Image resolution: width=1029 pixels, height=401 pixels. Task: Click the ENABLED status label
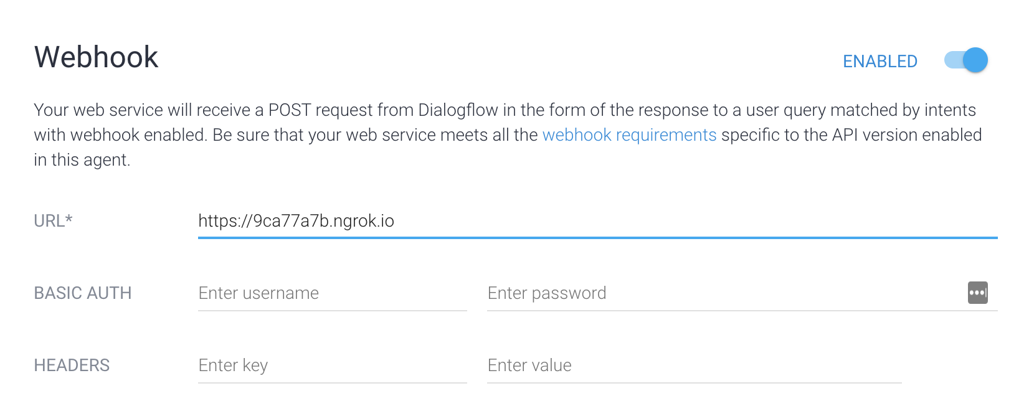click(880, 61)
